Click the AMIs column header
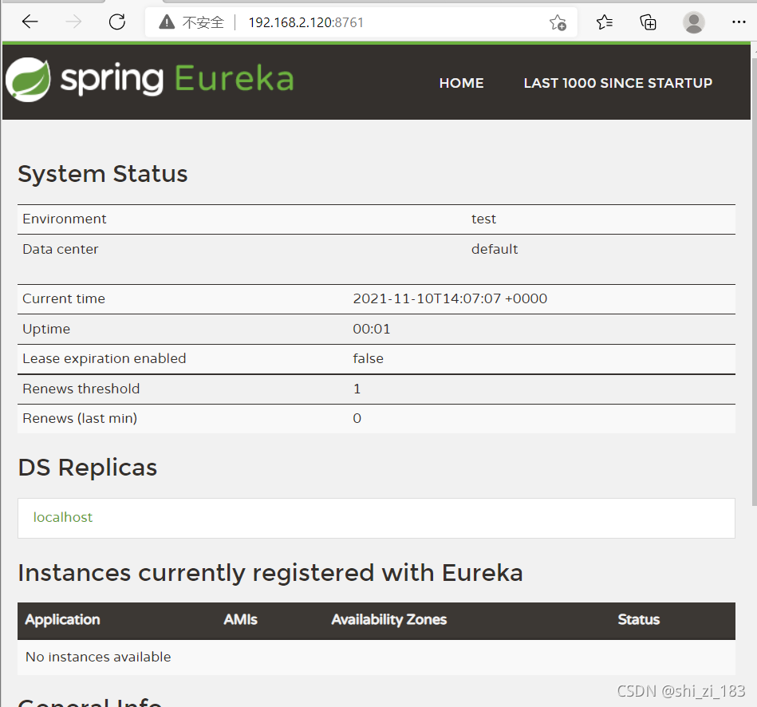Viewport: 757px width, 707px height. pyautogui.click(x=240, y=619)
